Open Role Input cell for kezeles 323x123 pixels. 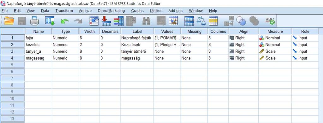(305, 45)
